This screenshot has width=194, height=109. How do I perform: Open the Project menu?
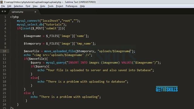[x=59, y=6]
